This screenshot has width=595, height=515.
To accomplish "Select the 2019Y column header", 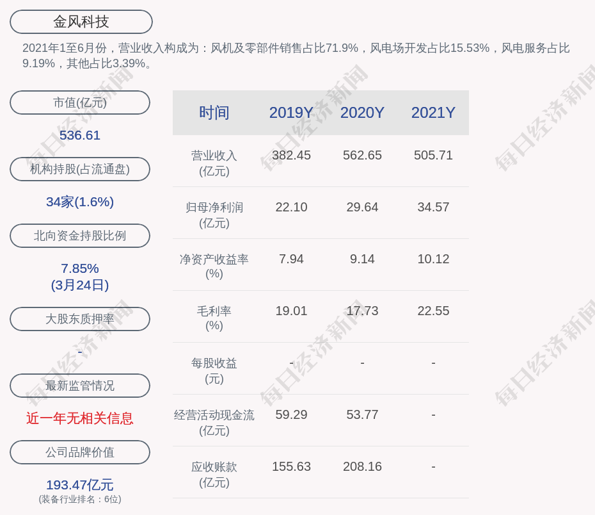I will [291, 113].
